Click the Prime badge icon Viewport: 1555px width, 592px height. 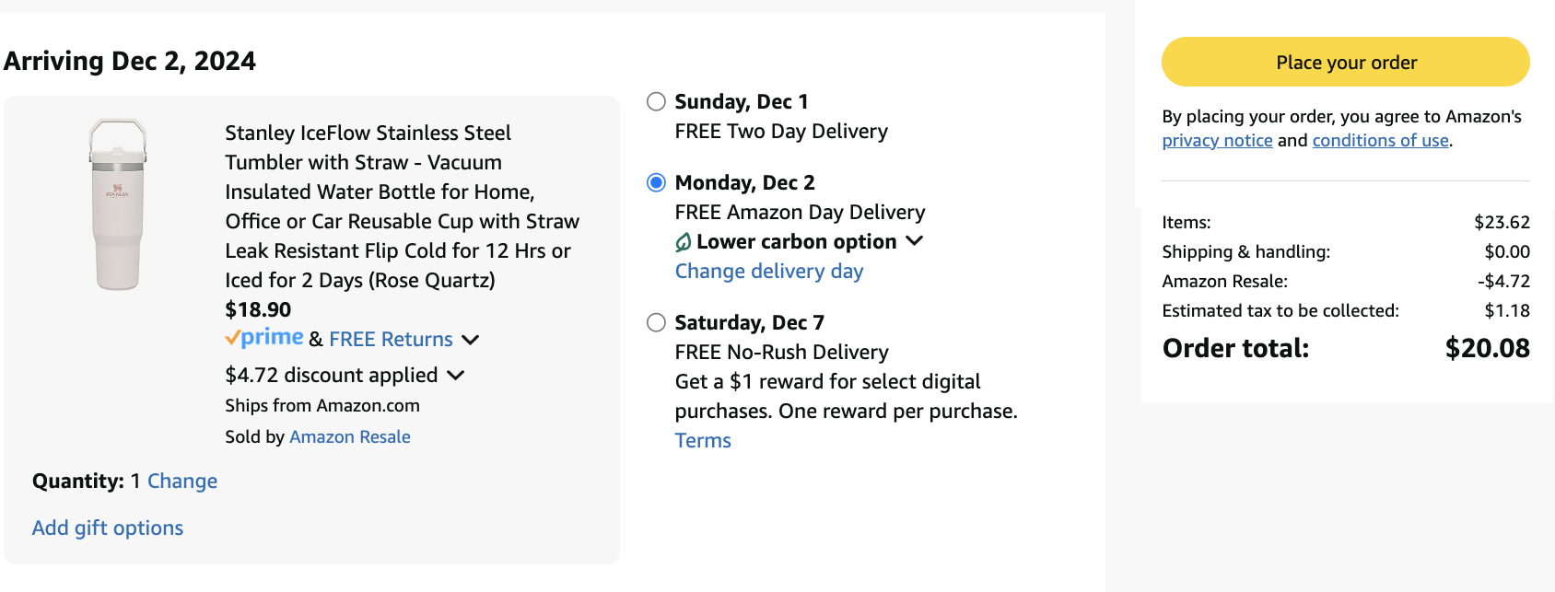pos(264,339)
